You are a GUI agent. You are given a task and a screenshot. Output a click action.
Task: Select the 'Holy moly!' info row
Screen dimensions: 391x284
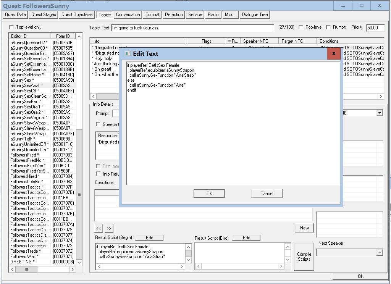click(x=103, y=58)
